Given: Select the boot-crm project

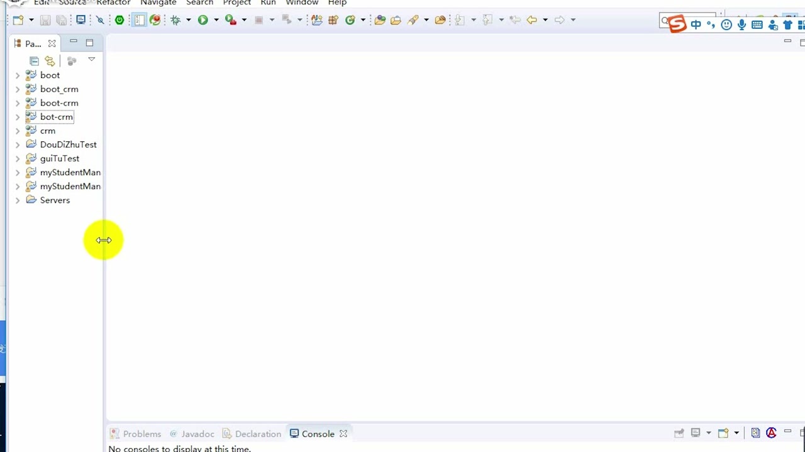Looking at the screenshot, I should [x=59, y=103].
